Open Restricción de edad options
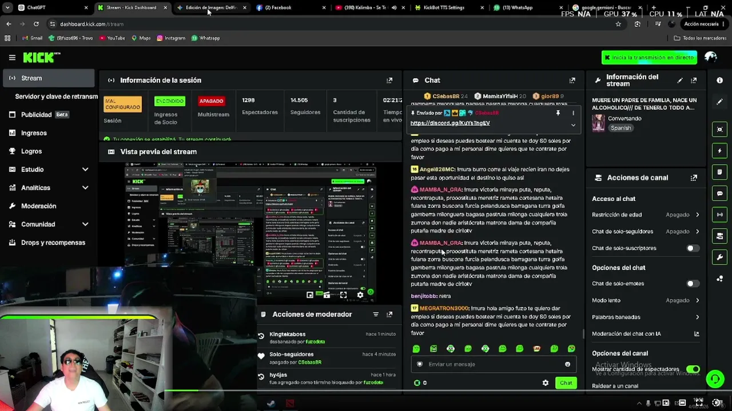This screenshot has height=411, width=732. pyautogui.click(x=646, y=215)
